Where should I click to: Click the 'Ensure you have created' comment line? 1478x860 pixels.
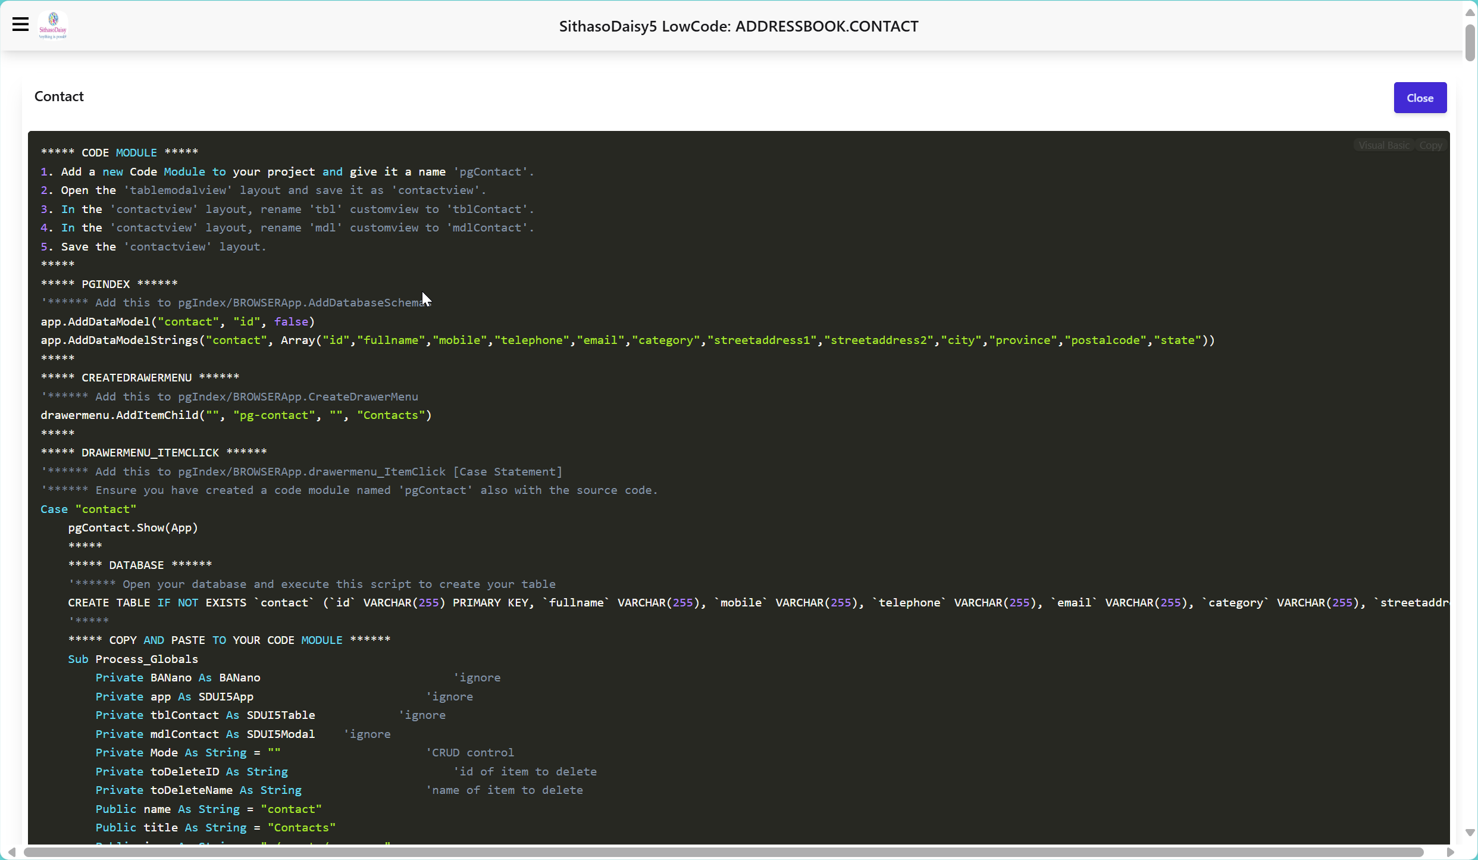tap(349, 490)
